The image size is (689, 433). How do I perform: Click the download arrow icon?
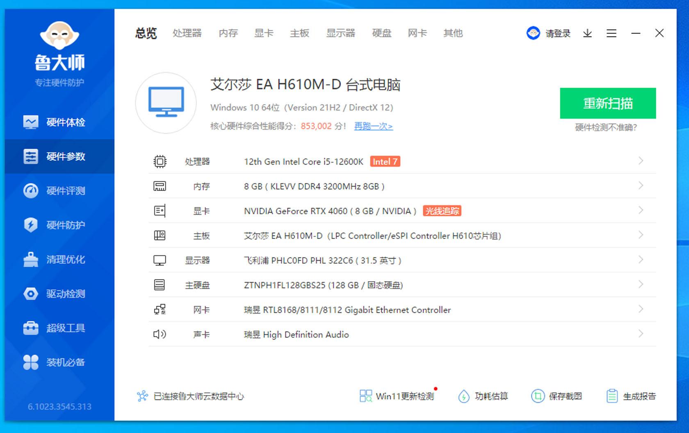tap(587, 33)
